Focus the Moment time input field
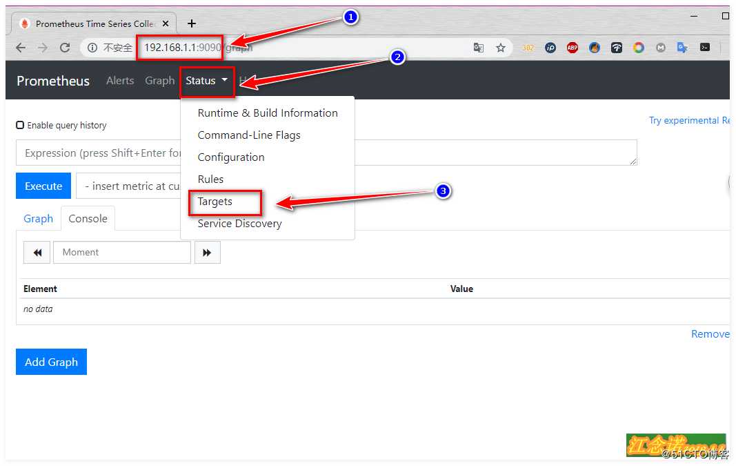Screen dimensions: 736x466 122,252
